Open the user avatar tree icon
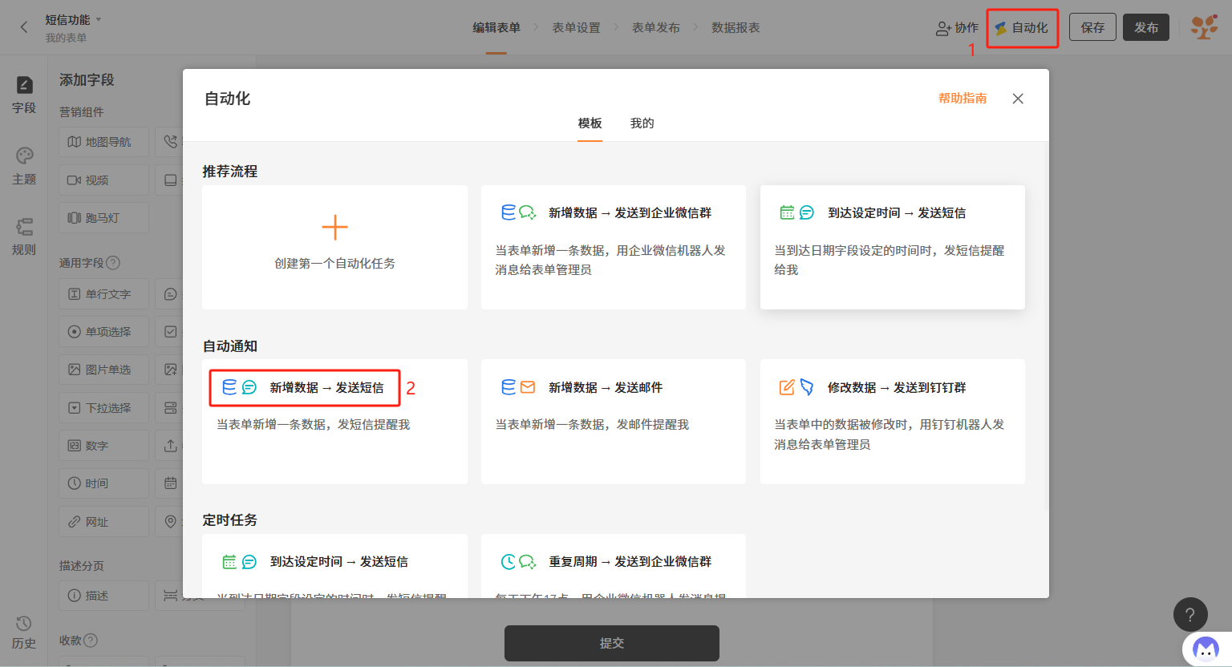This screenshot has width=1232, height=667. point(1204,27)
